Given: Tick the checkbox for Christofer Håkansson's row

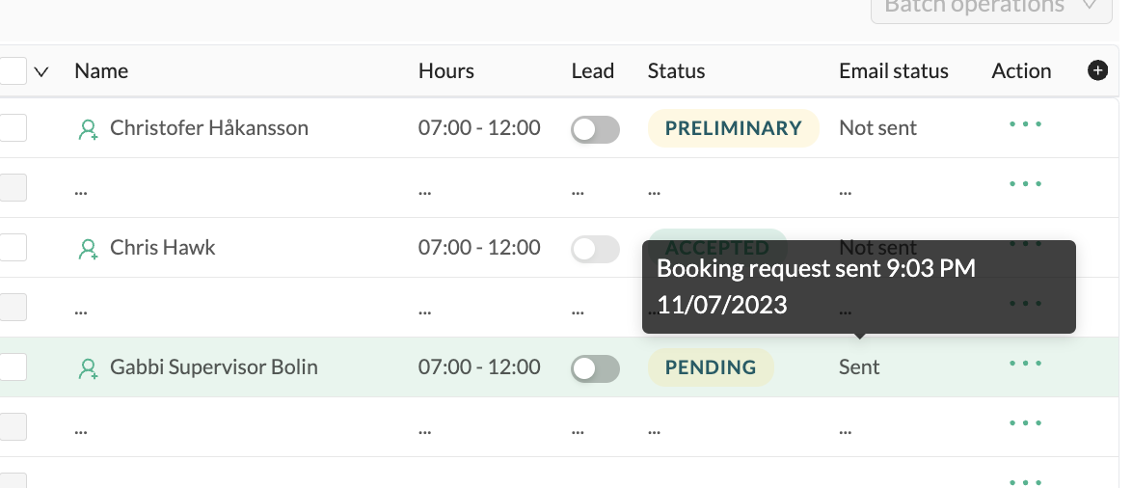Looking at the screenshot, I should [13, 127].
